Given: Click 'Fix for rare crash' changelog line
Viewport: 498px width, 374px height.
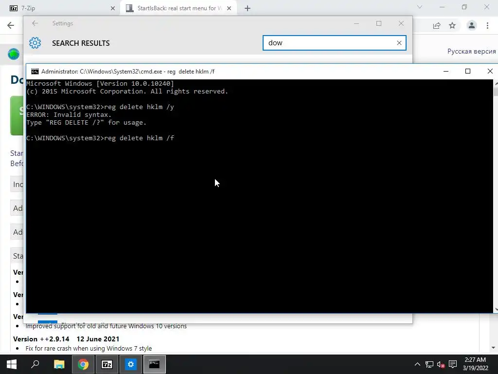Looking at the screenshot, I should (x=89, y=348).
